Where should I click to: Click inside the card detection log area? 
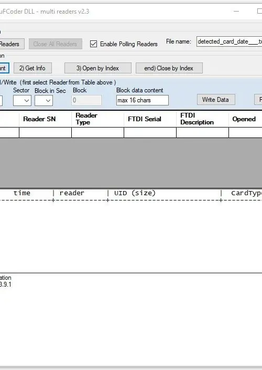click(x=131, y=236)
